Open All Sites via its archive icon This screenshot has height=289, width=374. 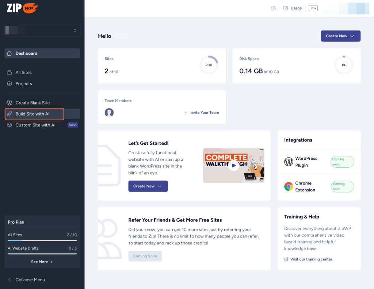[9, 72]
